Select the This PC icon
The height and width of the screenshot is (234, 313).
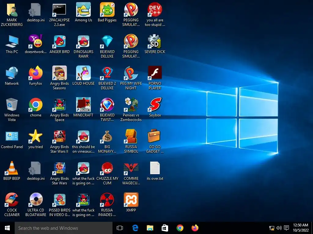click(12, 41)
